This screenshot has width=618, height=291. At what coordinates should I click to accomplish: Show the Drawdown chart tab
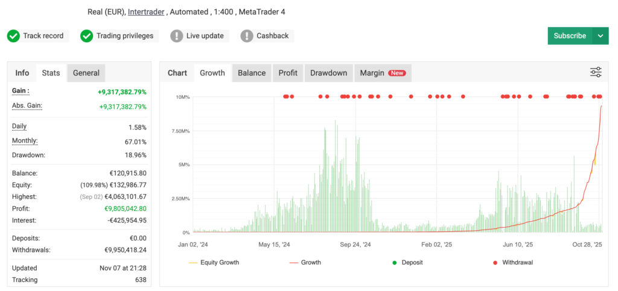tap(328, 73)
